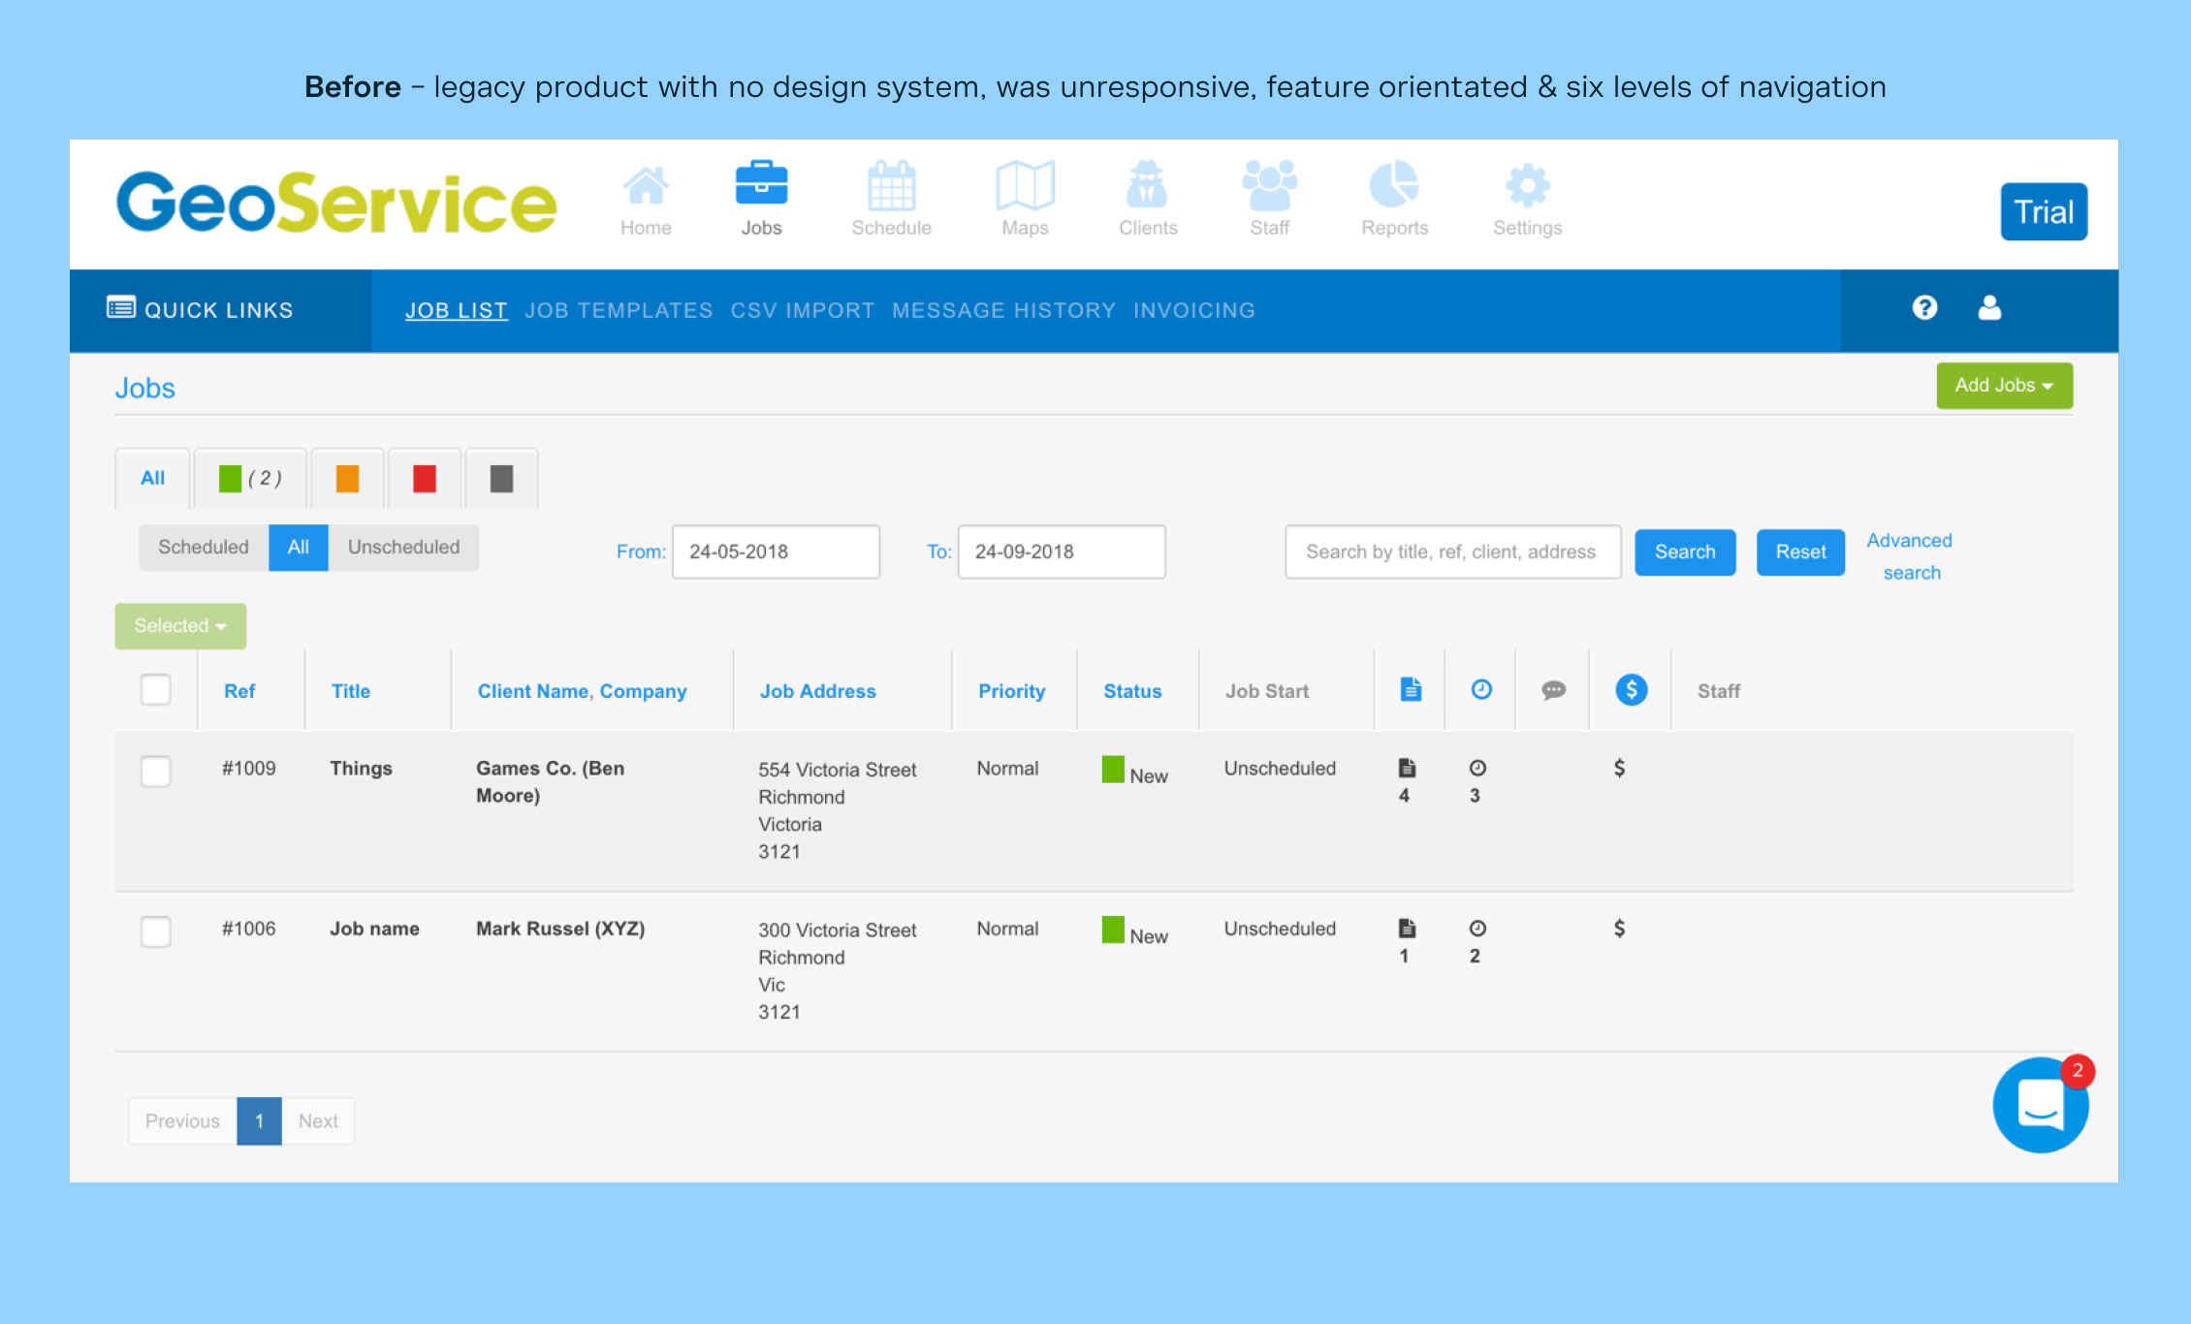Filter by green status swatch tab
The height and width of the screenshot is (1324, 2191).
250,478
